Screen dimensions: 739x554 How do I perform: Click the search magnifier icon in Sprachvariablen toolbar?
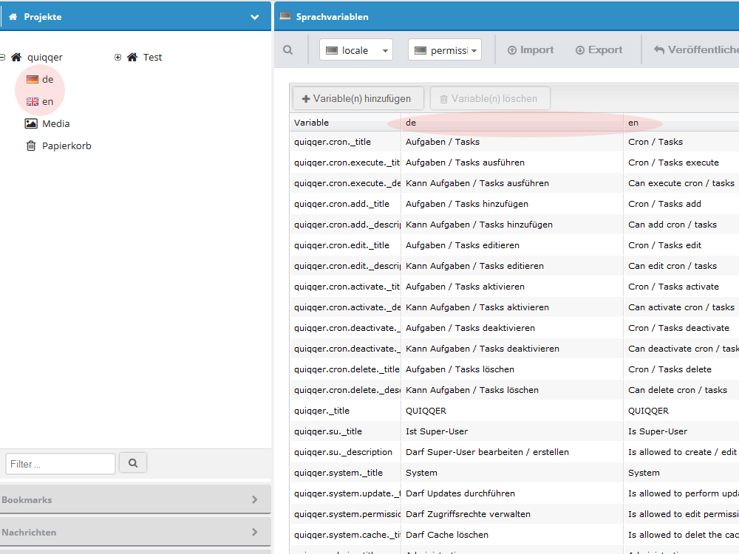(288, 50)
